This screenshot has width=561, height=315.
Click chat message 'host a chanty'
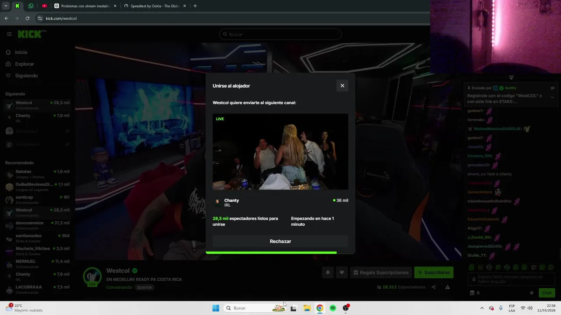[x=499, y=174]
